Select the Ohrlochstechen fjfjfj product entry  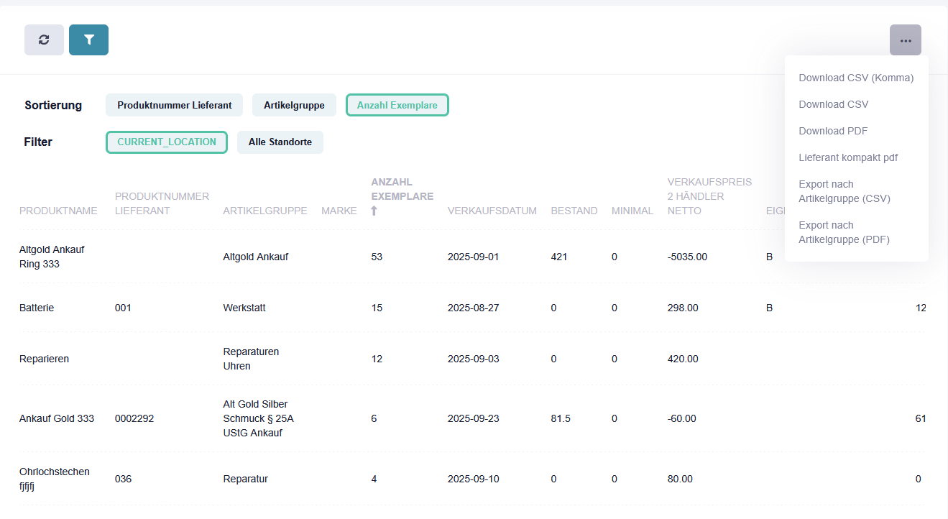coord(55,479)
